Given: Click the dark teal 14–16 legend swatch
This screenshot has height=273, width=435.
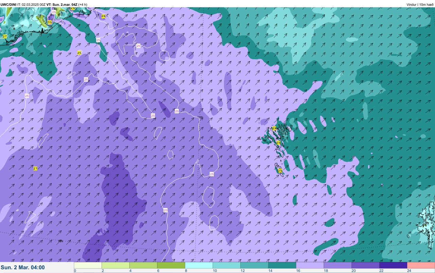Looking at the screenshot, I should (x=282, y=265).
